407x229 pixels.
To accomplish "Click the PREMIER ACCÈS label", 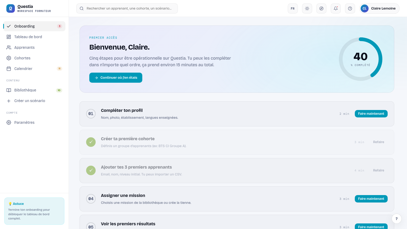I will click(x=103, y=38).
